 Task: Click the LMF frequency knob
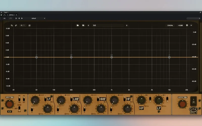click(74, 109)
